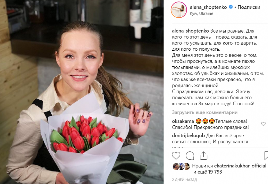Image resolution: width=268 pixels, height=184 pixels.
Task: Expand Загрузить еще комментарии
Action: (x=204, y=113)
